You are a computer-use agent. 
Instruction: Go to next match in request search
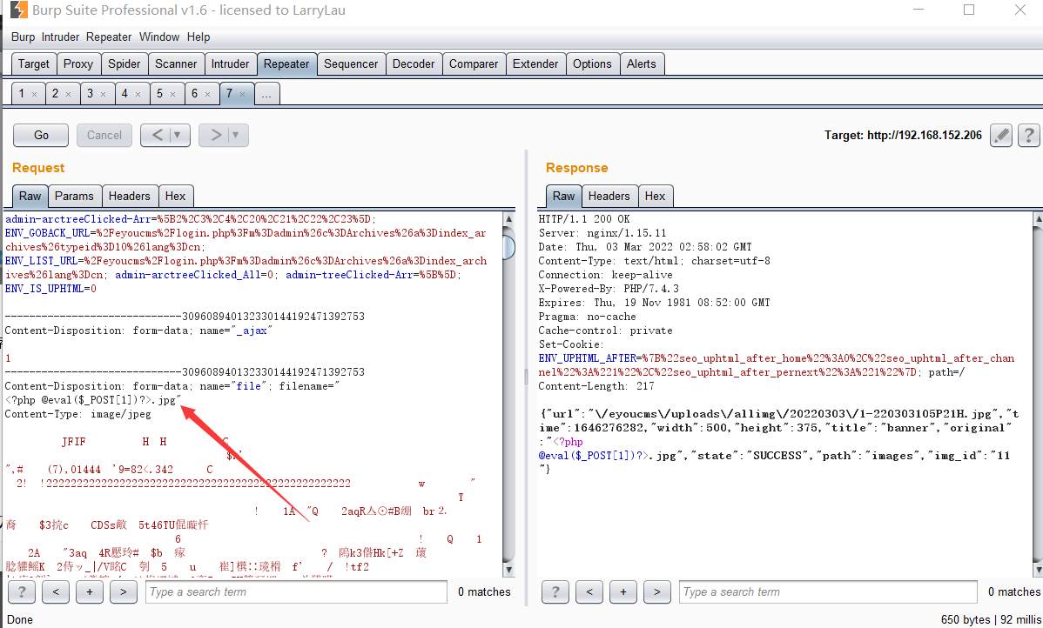coord(123,591)
